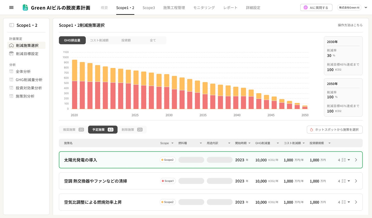The image size is (372, 218).
Task: Click the 計画策定 sidebar section label
Action: click(16, 39)
